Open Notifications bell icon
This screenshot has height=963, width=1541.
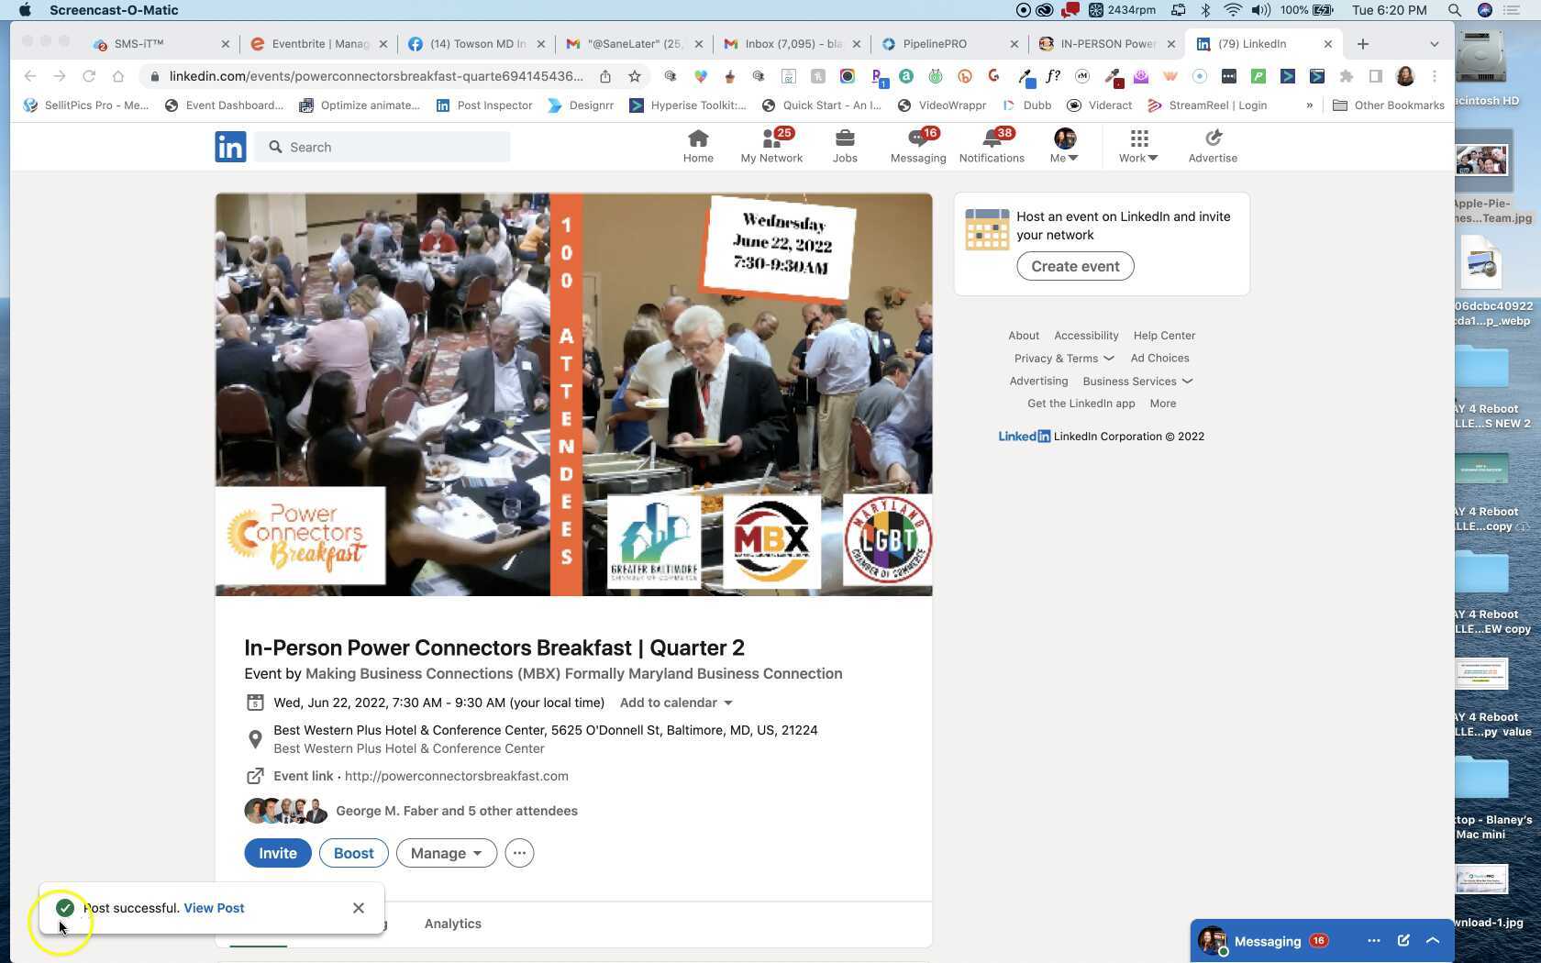(991, 139)
